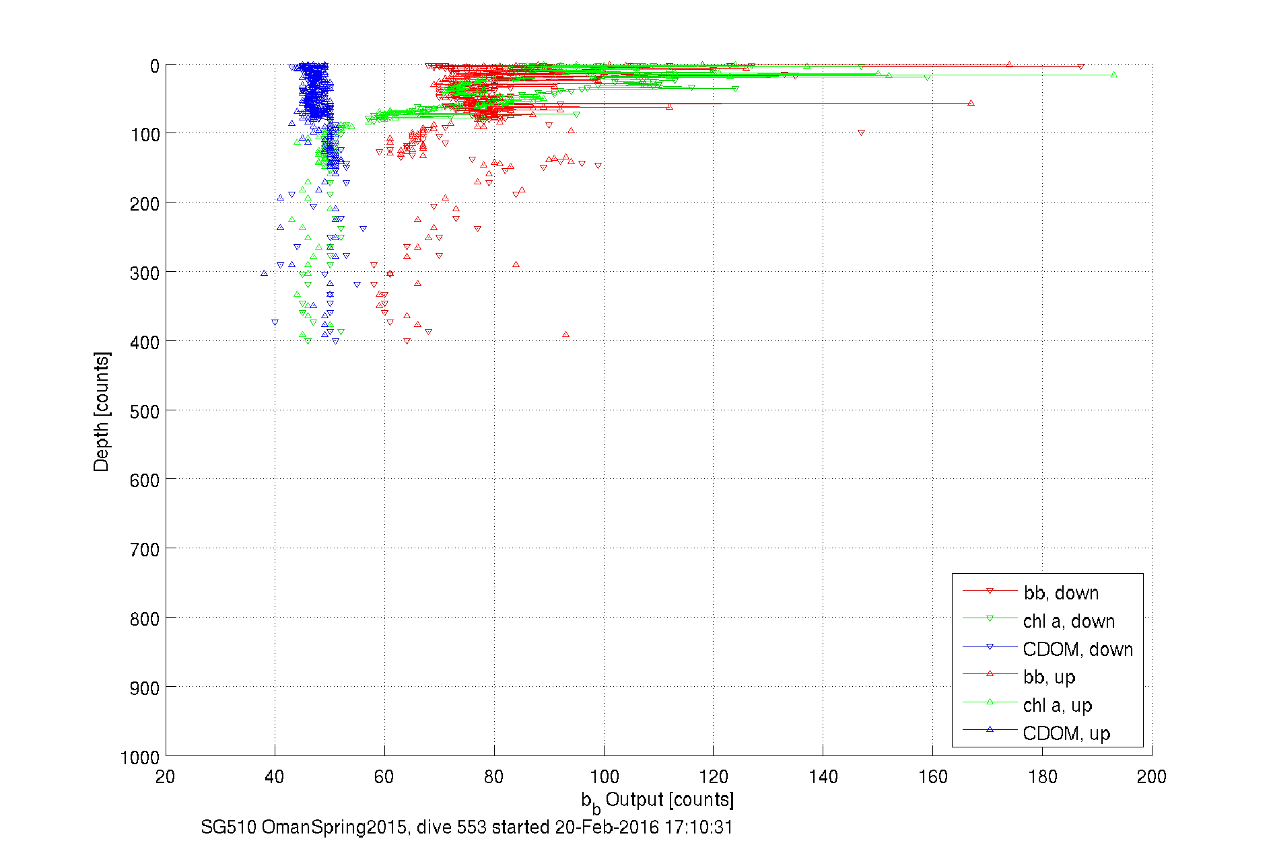The width and height of the screenshot is (1273, 849).
Task: Click the red bb point at 147 counts, depth 100
Action: [861, 133]
